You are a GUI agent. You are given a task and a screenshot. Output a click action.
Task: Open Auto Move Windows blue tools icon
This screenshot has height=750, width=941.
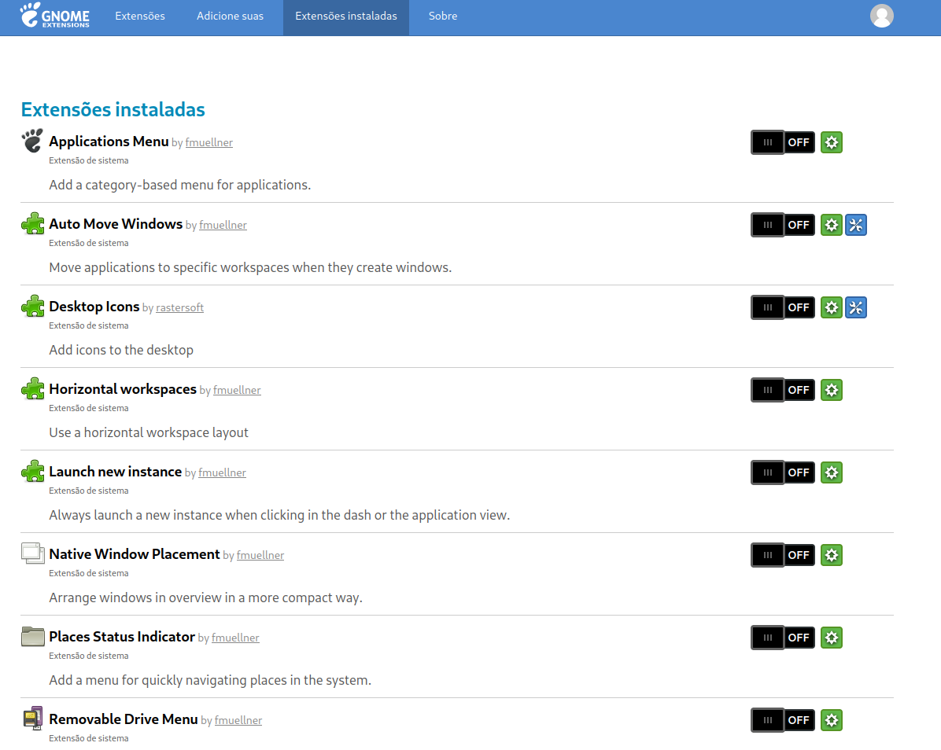point(856,226)
